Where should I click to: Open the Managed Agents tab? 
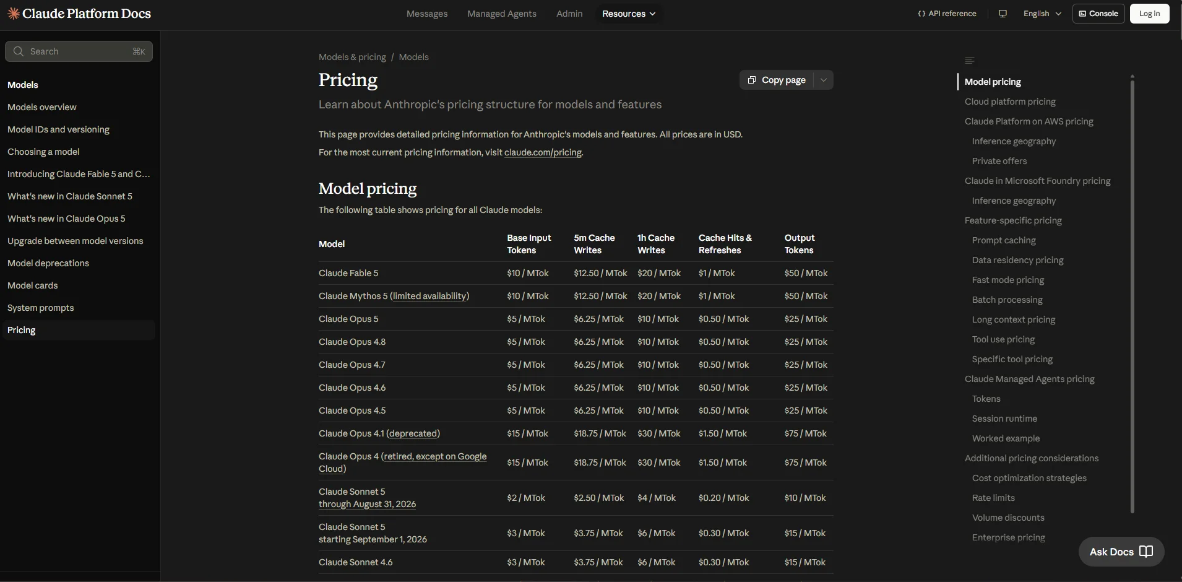502,14
